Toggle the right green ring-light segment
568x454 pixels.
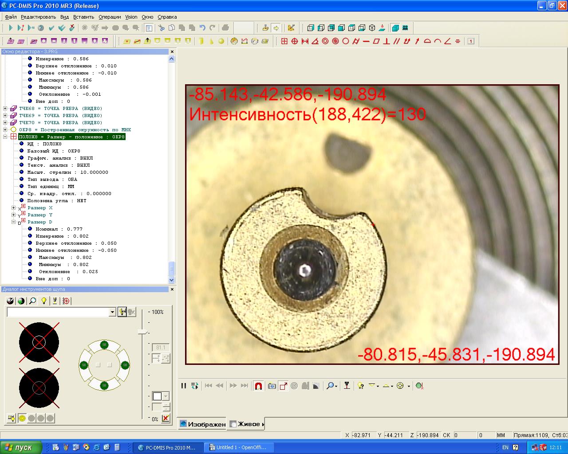[125, 365]
